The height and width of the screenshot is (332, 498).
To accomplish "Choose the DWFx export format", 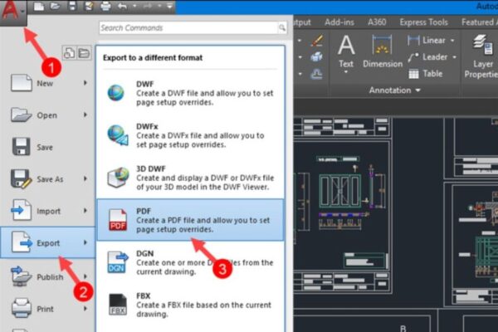I will [190, 135].
